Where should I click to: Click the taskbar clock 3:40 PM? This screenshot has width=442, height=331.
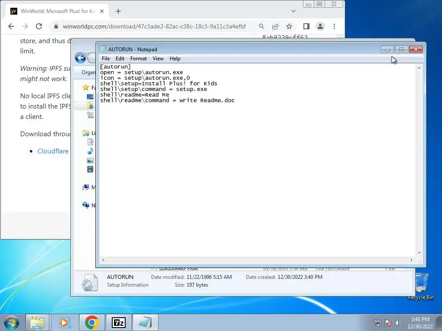420,323
